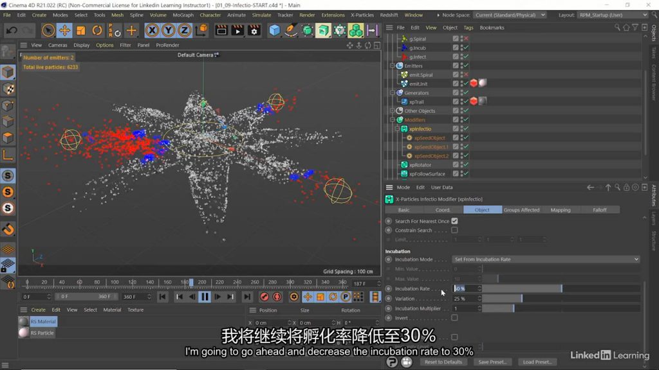Viewport: 659px width, 370px height.
Task: Toggle Autokeying button
Action: click(277, 297)
